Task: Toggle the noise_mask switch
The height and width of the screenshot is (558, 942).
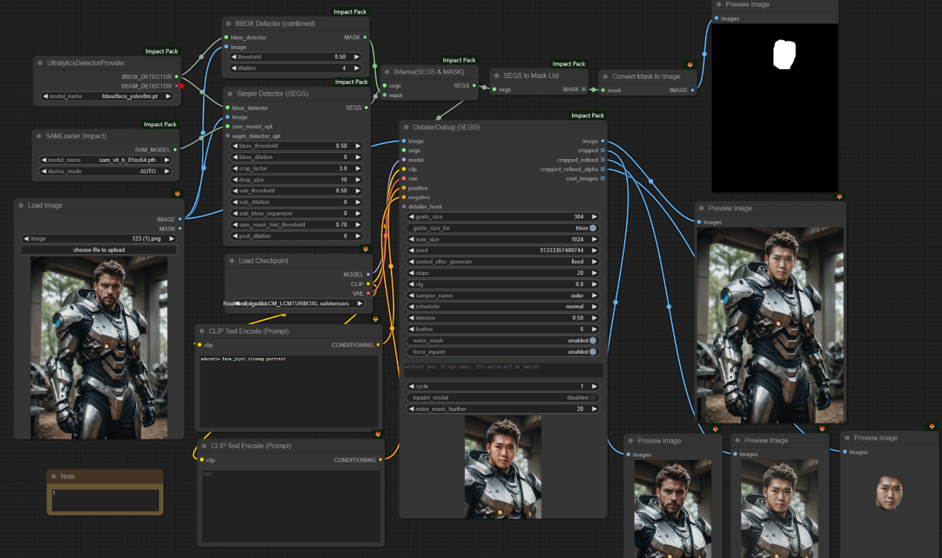Action: click(x=593, y=340)
